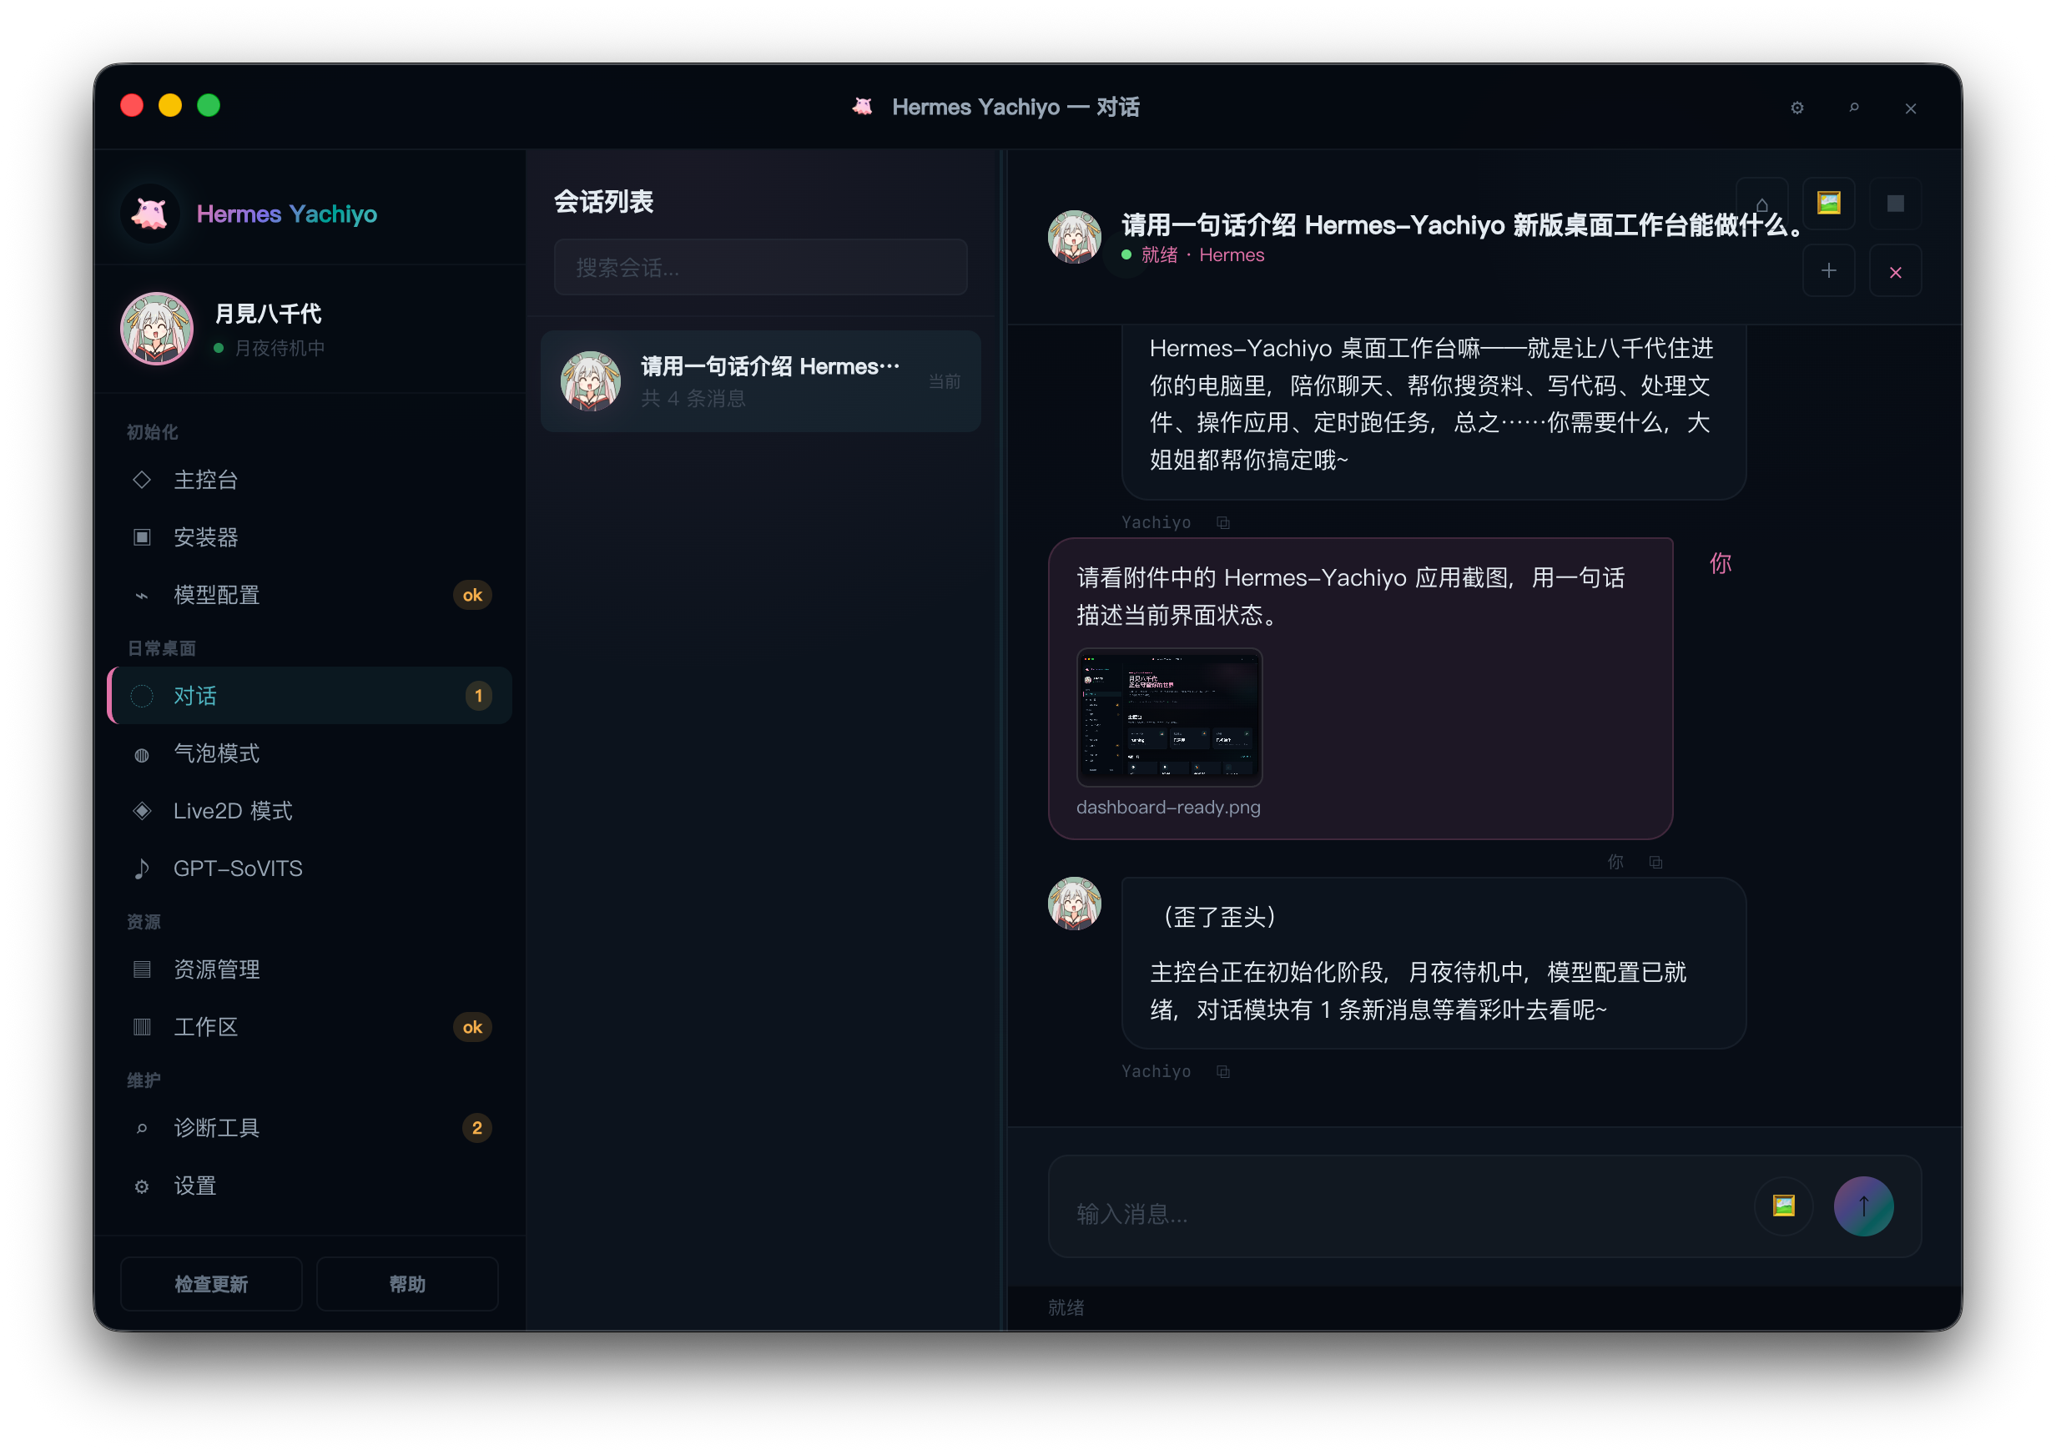Viewport: 2056px width, 1455px height.
Task: Open the dashboard-ready.png thumbnail
Action: [x=1168, y=717]
